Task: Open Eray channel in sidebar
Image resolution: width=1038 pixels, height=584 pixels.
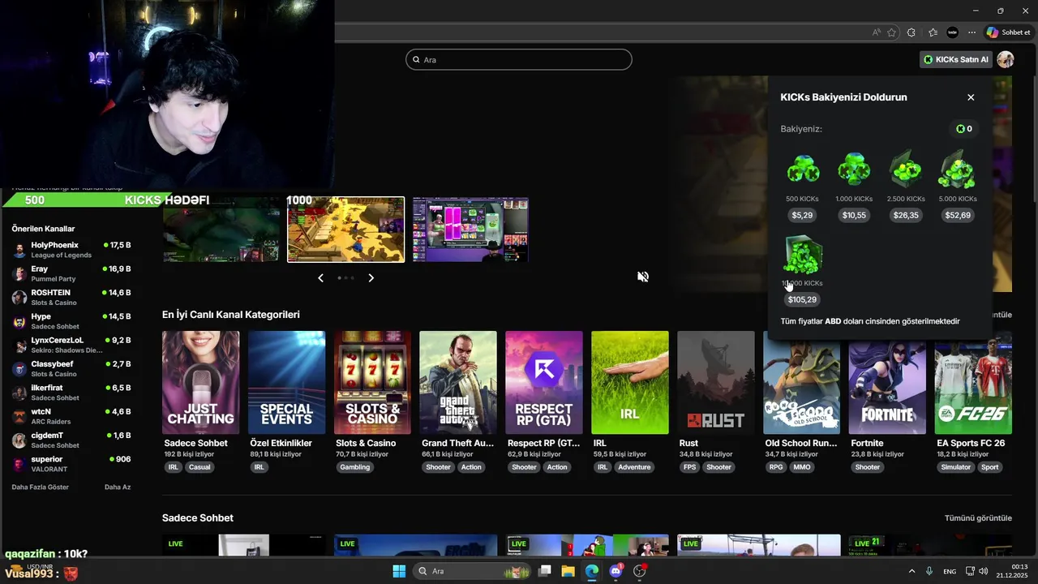Action: 71,273
